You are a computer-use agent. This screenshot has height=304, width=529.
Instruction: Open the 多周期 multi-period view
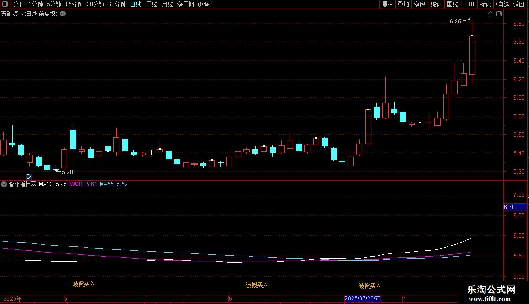185,4
